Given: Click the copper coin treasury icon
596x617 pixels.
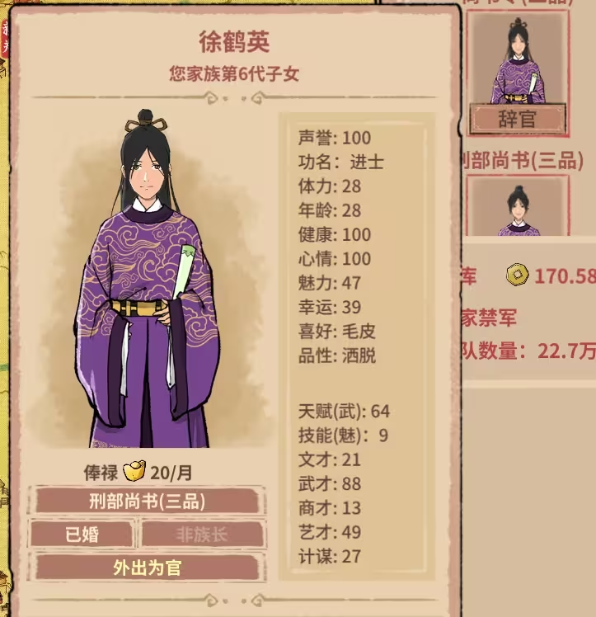Looking at the screenshot, I should point(518,275).
